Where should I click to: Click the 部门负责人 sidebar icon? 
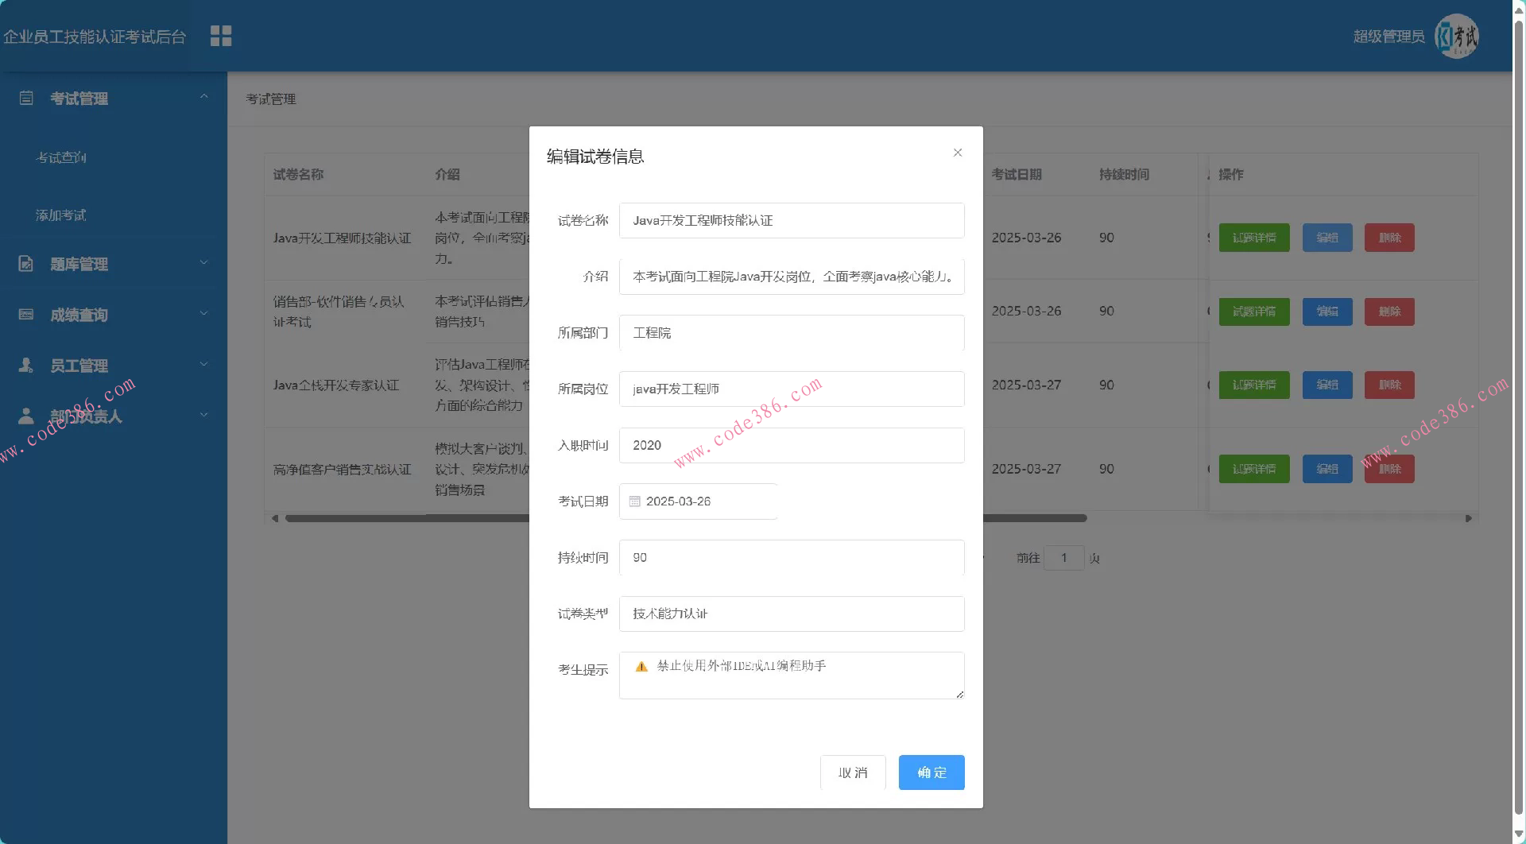point(26,416)
